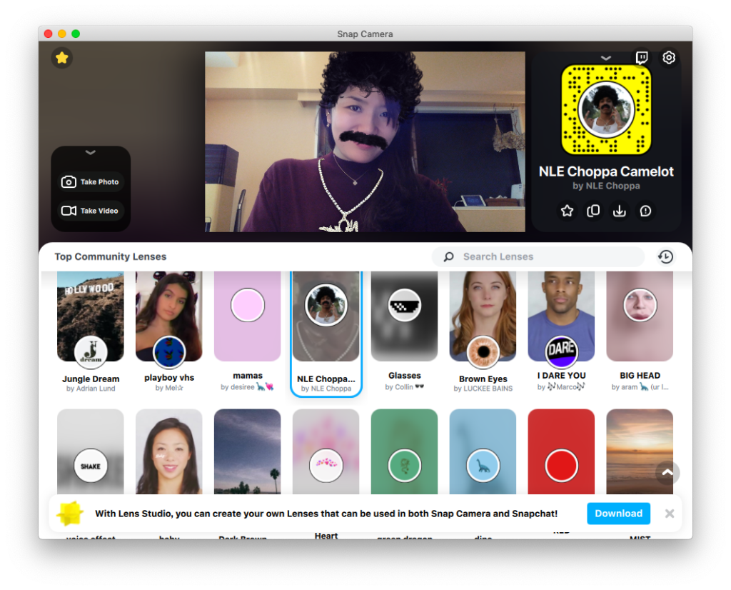Click into the Search Lenses field
Viewport: 731px width, 590px height.
[538, 256]
